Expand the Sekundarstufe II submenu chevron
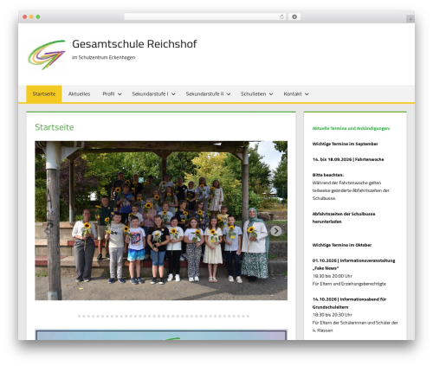Image resolution: width=433 pixels, height=366 pixels. click(229, 94)
